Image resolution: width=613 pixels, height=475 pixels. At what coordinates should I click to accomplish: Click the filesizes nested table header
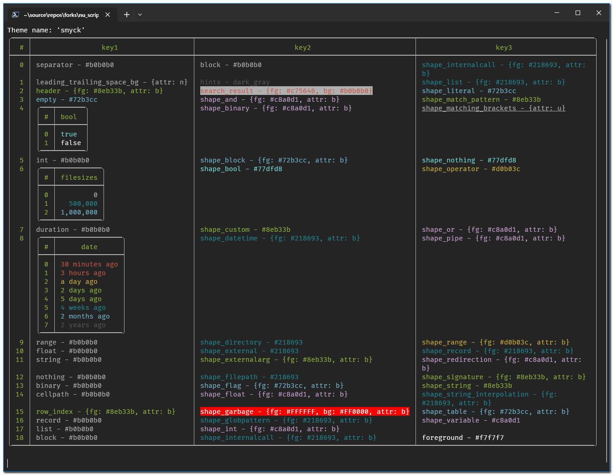(79, 177)
